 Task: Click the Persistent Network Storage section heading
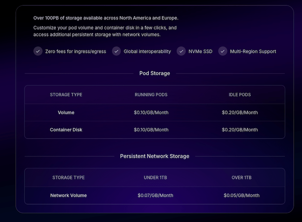[x=154, y=156]
